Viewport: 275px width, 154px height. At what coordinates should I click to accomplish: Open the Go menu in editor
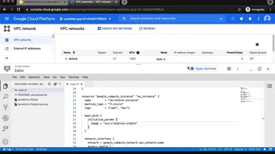tap(55, 77)
